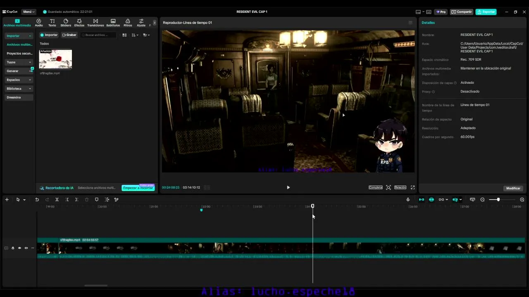Open the Efectos tab
529x297 pixels.
(x=79, y=23)
